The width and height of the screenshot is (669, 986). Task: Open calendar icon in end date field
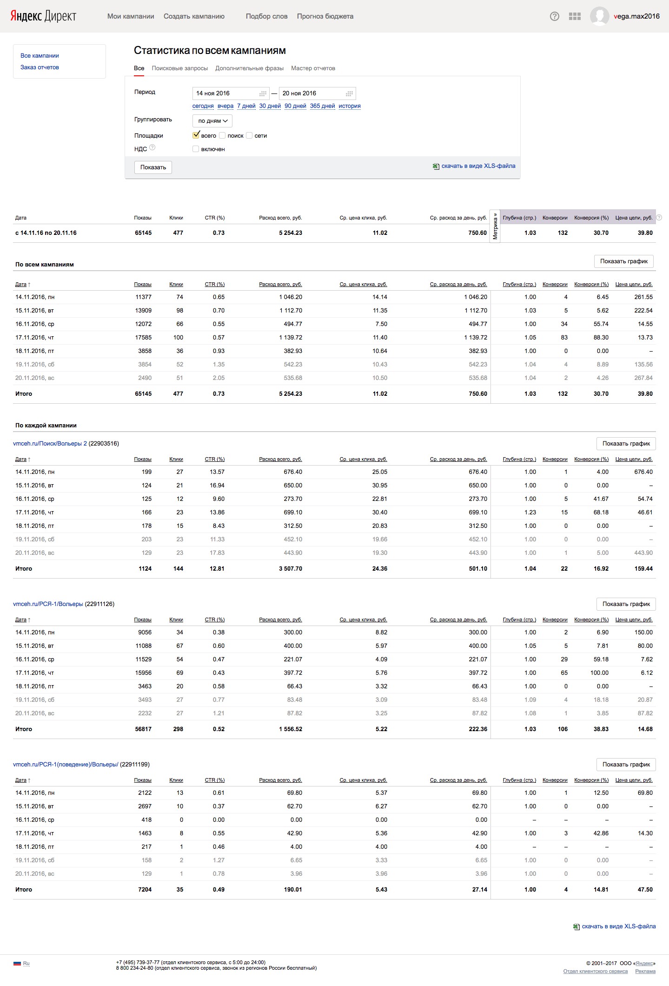coord(349,93)
